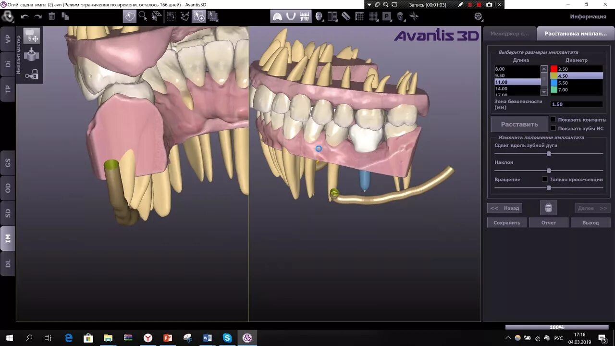615x346 pixels.
Task: Select length 8.00 in Длина list
Action: coord(517,69)
